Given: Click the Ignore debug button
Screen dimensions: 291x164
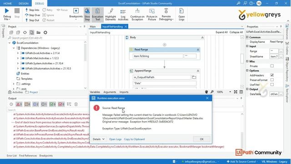Looking at the screenshot, I should tap(48, 15).
